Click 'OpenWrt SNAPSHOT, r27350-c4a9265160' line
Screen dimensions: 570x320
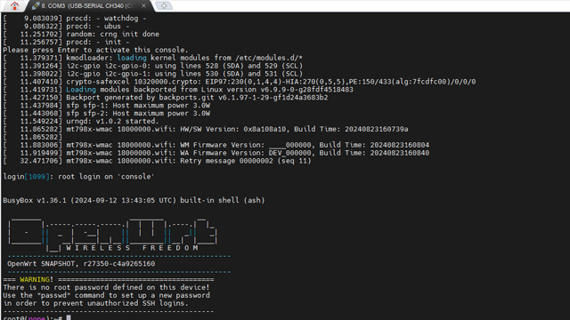tap(81, 264)
